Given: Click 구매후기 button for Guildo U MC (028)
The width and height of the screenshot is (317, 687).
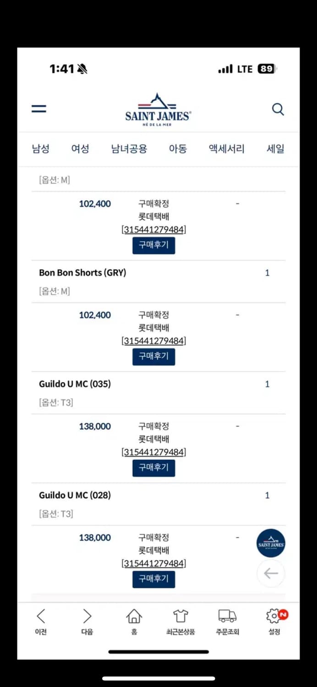Looking at the screenshot, I should point(153,579).
